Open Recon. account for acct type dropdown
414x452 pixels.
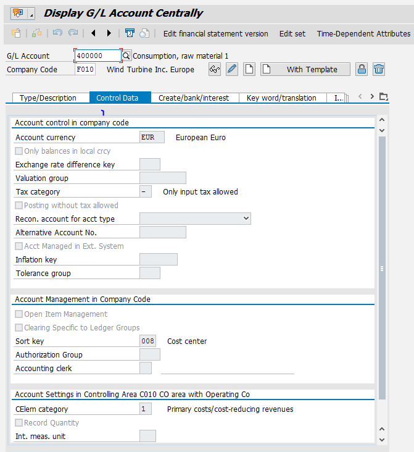pos(195,219)
